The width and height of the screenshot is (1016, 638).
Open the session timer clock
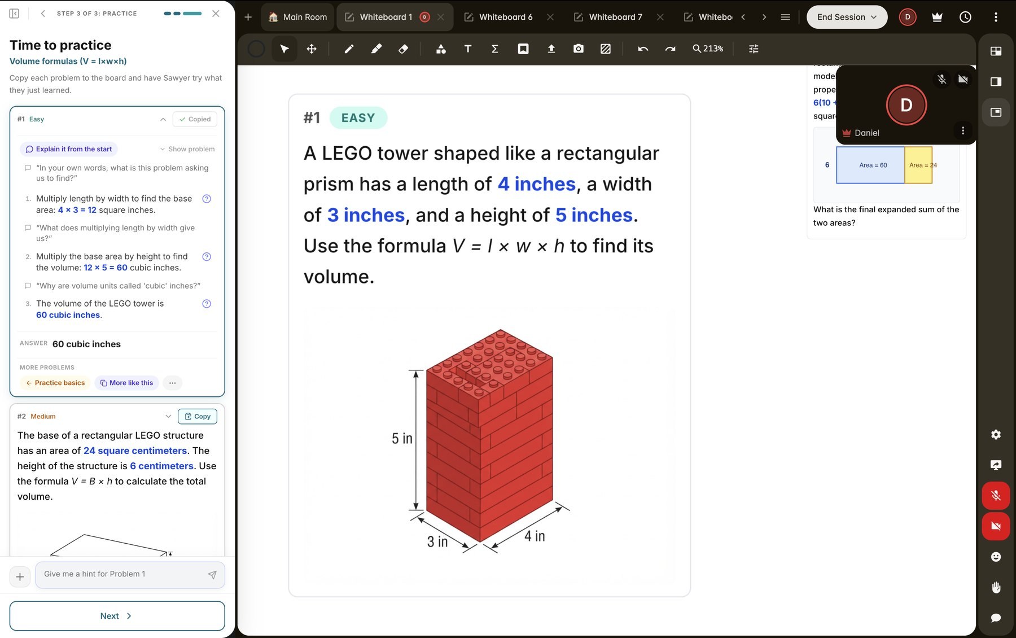(966, 17)
